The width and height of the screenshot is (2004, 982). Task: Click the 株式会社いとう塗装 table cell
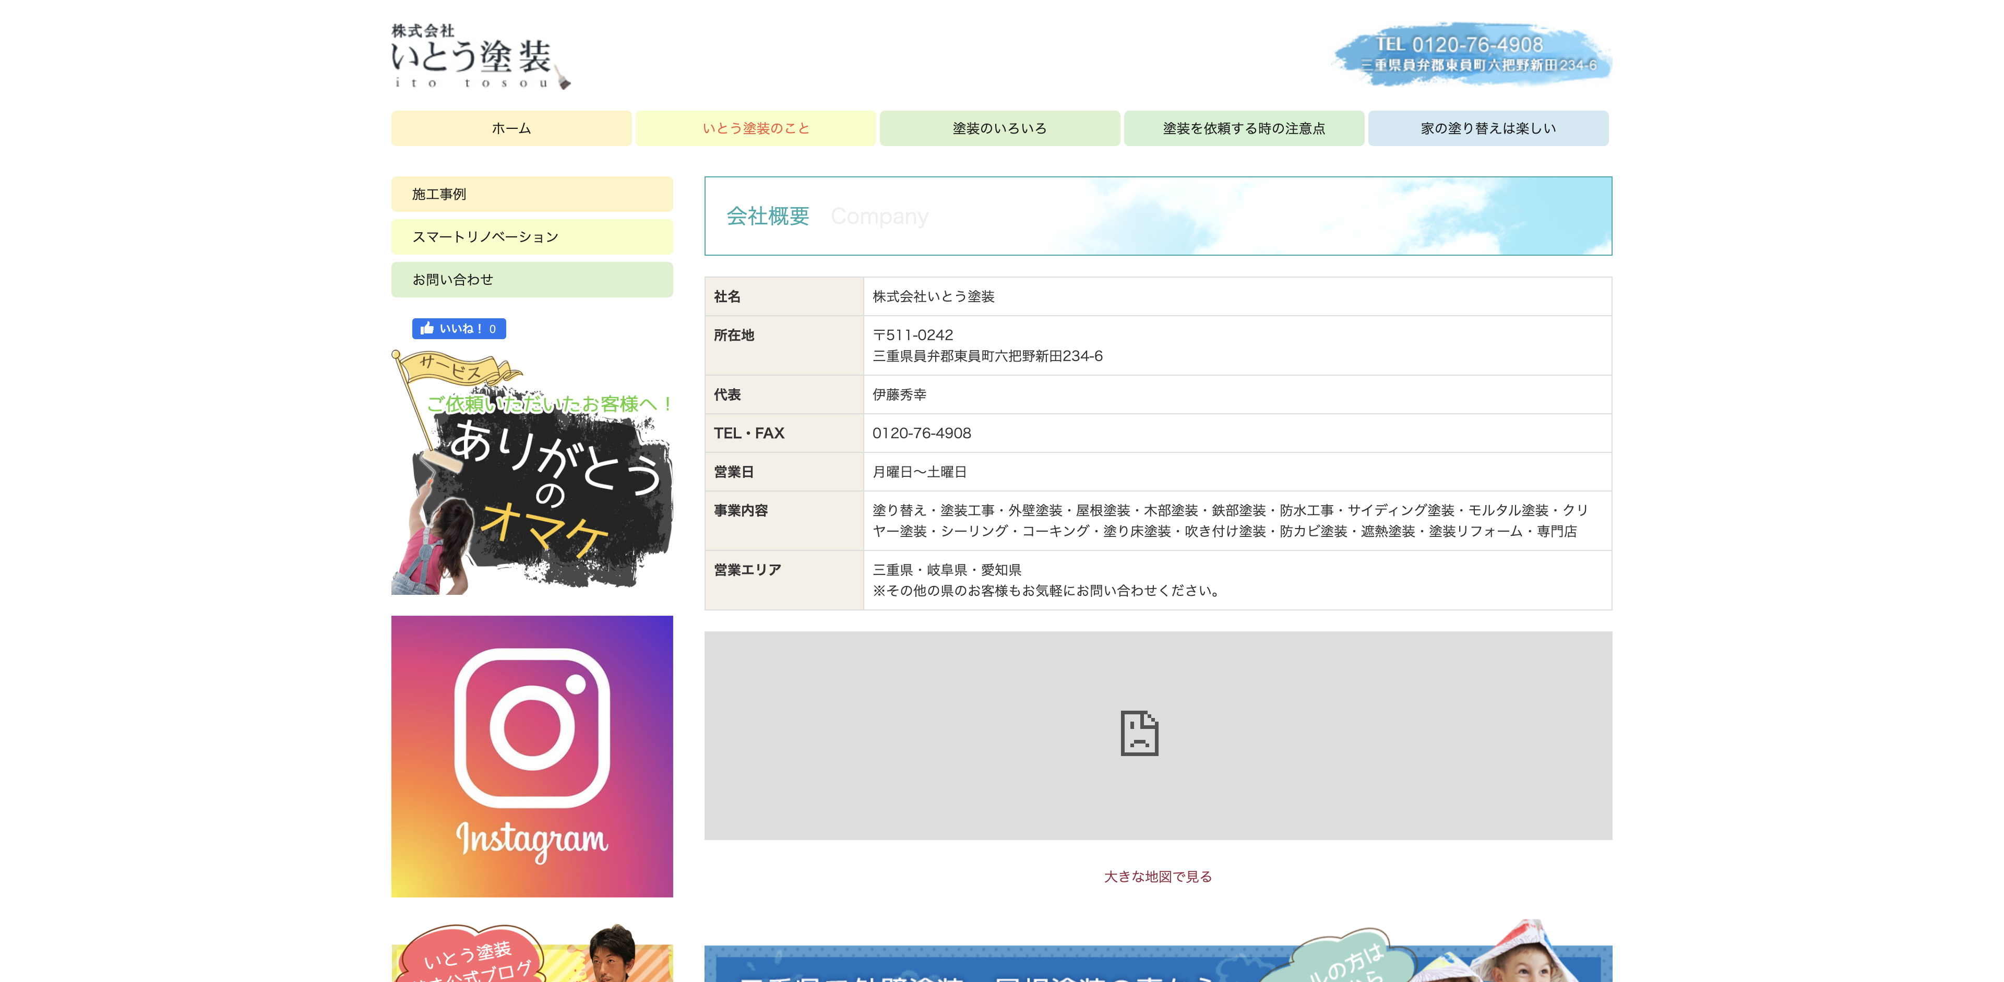(x=1237, y=296)
